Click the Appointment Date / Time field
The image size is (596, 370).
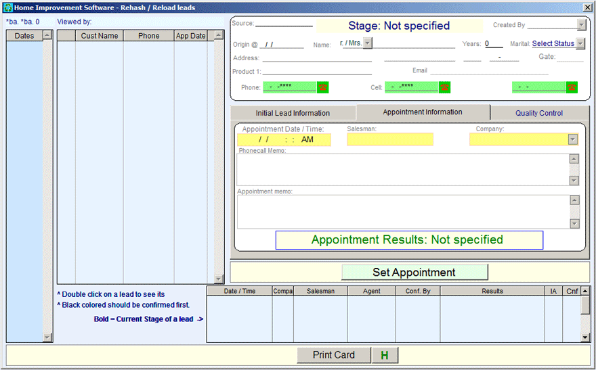point(284,139)
